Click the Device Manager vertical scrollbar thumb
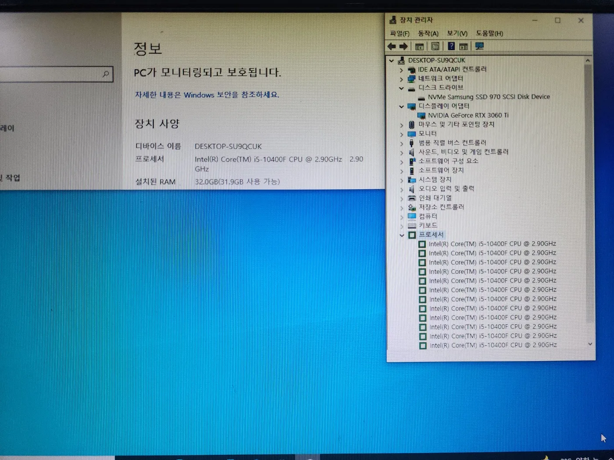The image size is (614, 460). [589, 193]
